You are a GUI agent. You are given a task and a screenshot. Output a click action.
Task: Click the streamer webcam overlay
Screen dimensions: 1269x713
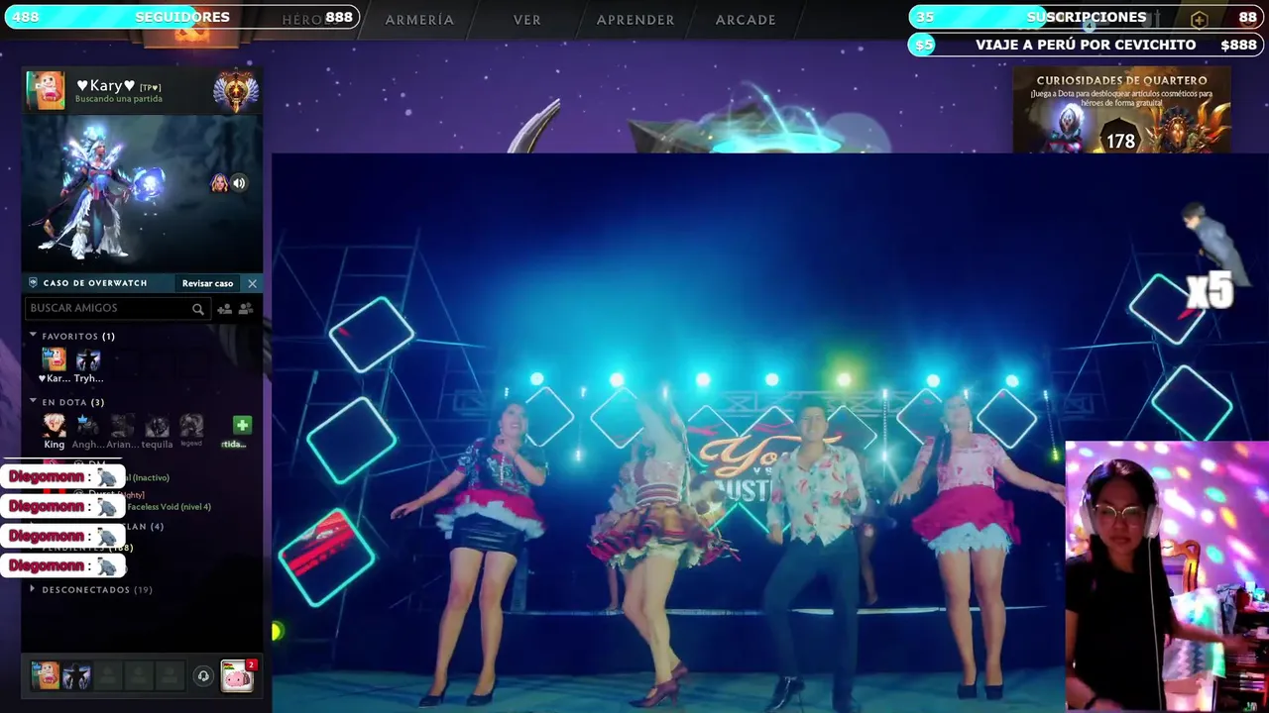[x=1167, y=576]
